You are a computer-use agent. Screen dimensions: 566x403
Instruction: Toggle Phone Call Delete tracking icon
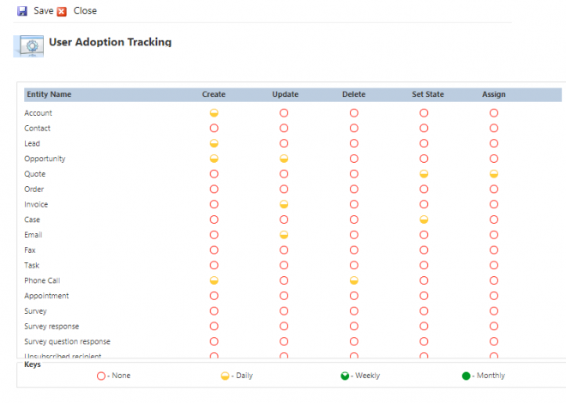click(353, 280)
